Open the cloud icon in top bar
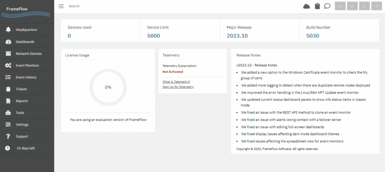Viewport: 385px width, 172px height. click(306, 6)
